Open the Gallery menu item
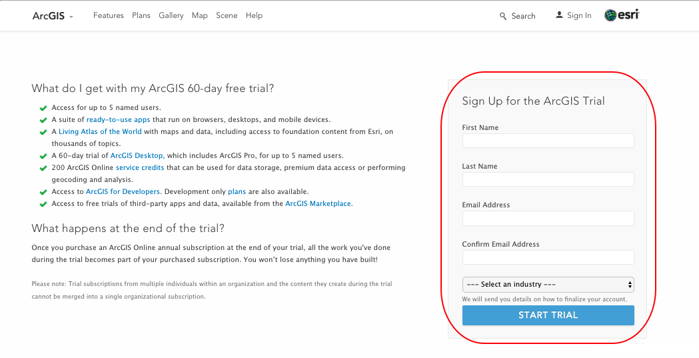This screenshot has height=358, width=699. [171, 15]
